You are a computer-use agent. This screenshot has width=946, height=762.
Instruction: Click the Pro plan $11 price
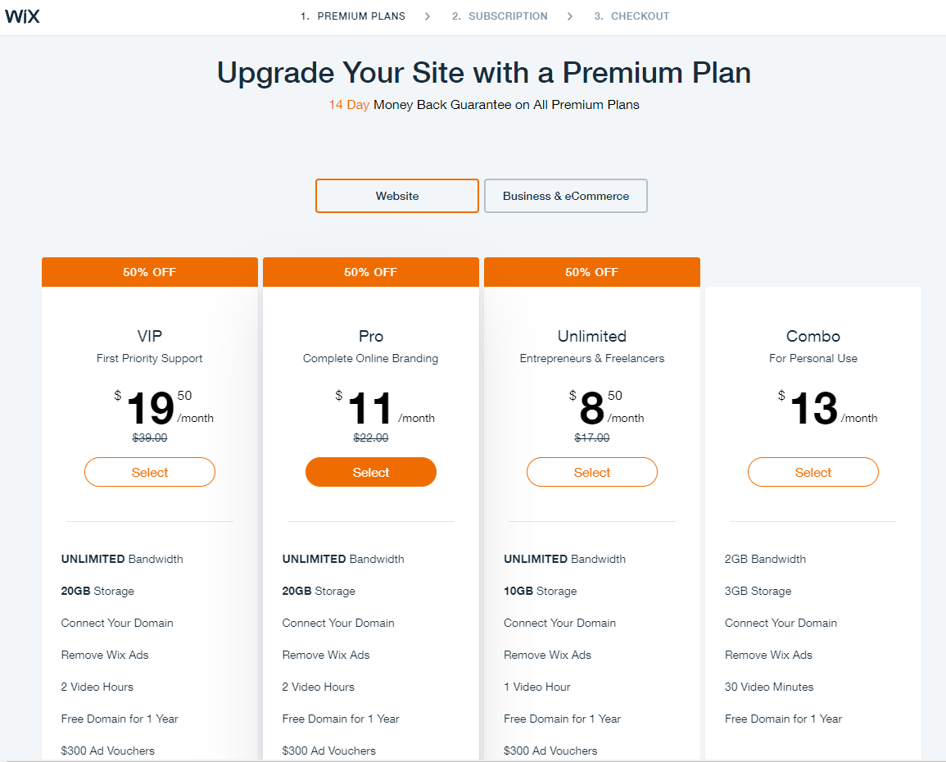pyautogui.click(x=370, y=409)
